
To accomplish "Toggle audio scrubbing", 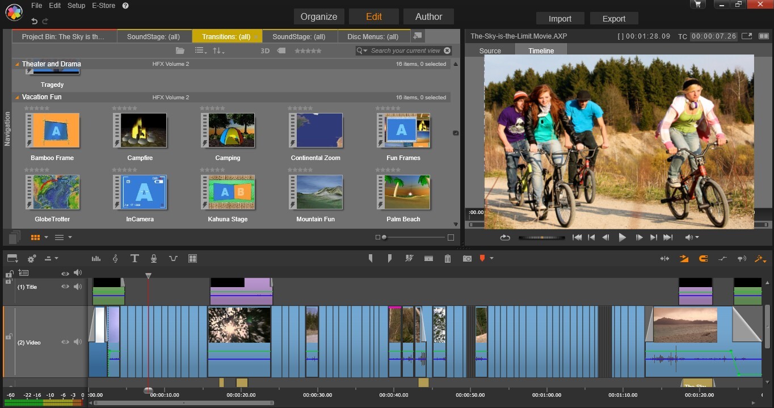I will click(x=742, y=259).
